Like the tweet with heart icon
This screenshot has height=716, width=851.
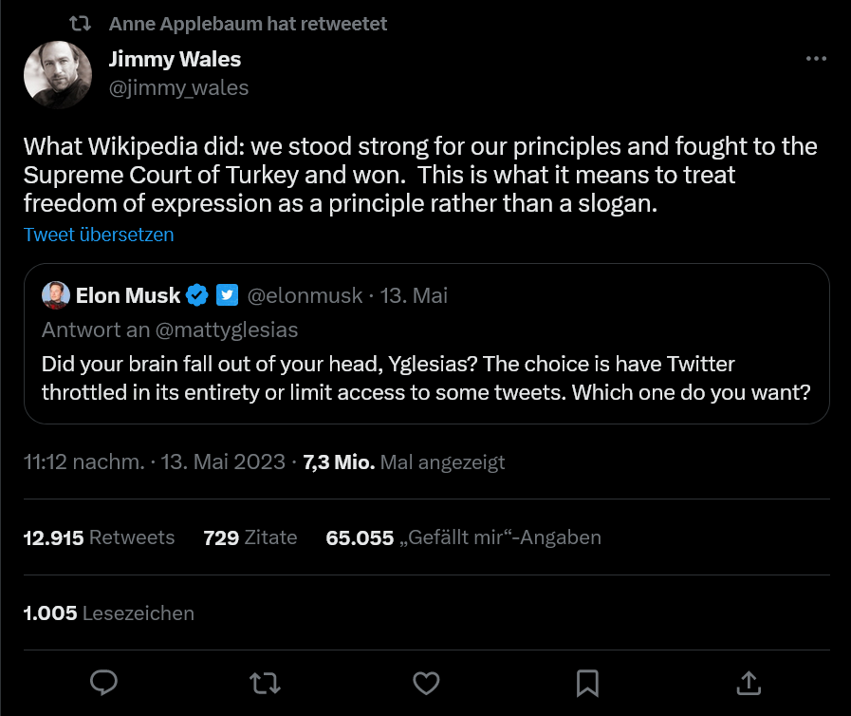pos(427,682)
